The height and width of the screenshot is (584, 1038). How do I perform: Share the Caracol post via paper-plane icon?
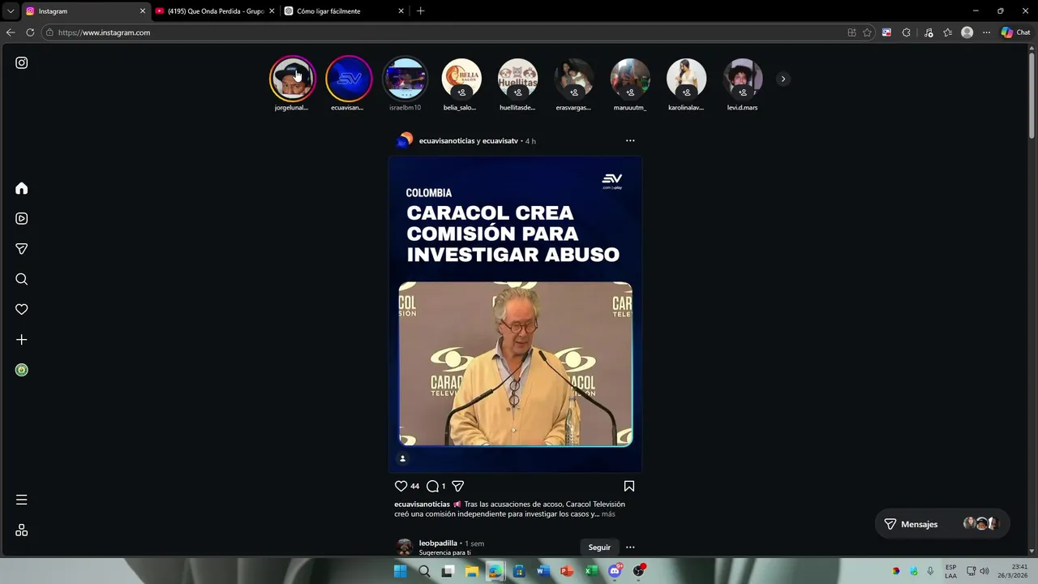pyautogui.click(x=457, y=486)
